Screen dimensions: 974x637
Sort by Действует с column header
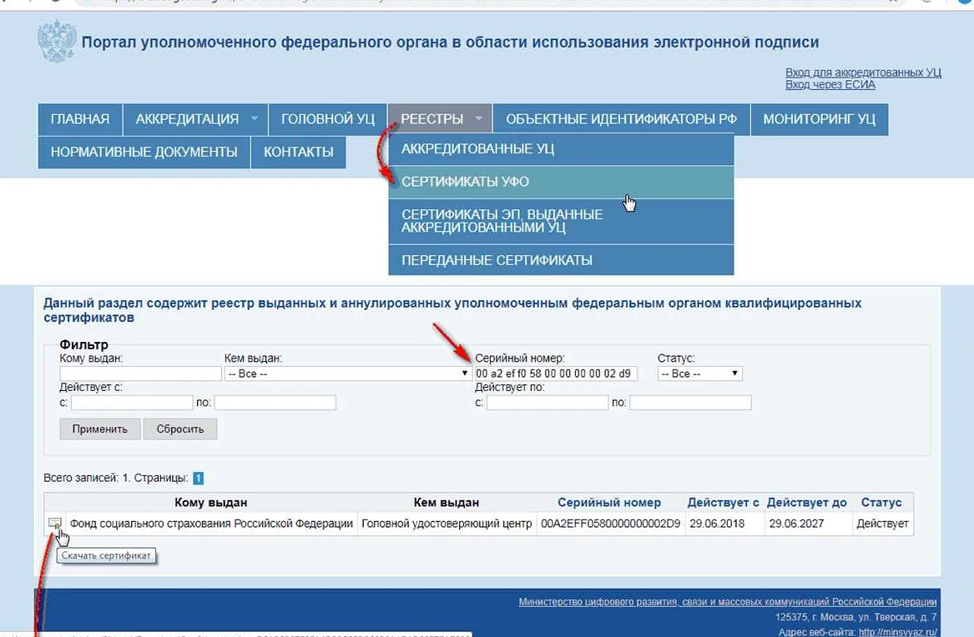[723, 503]
